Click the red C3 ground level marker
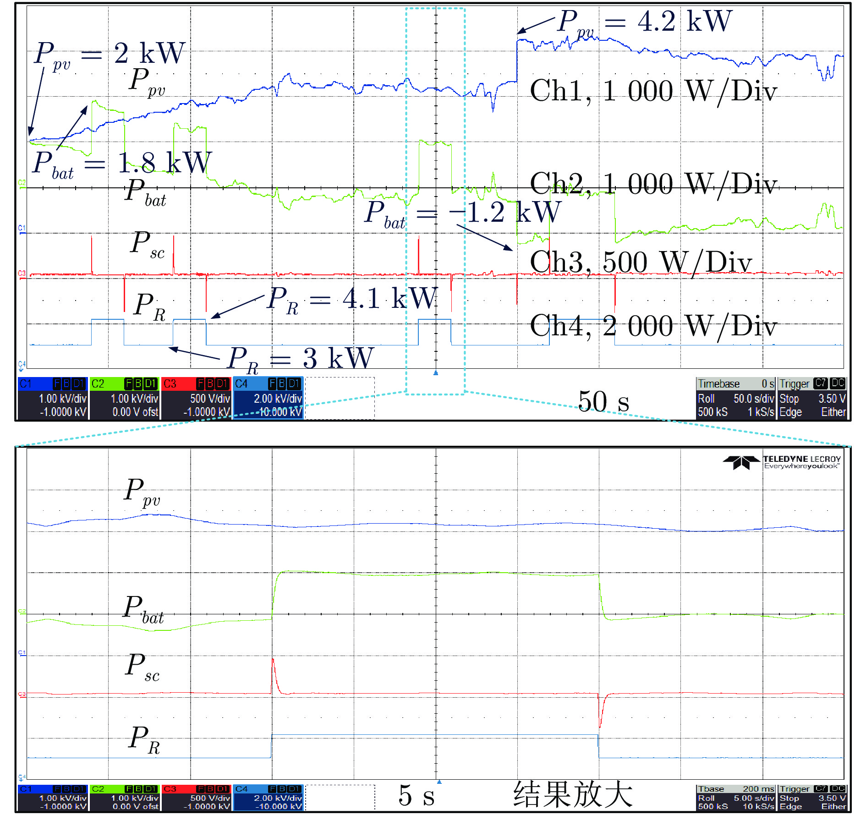Image resolution: width=866 pixels, height=815 pixels. [x=22, y=274]
